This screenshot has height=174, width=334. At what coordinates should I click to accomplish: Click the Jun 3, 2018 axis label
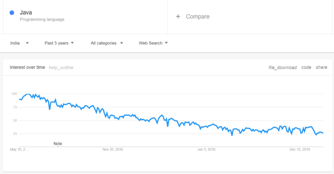pyautogui.click(x=207, y=149)
